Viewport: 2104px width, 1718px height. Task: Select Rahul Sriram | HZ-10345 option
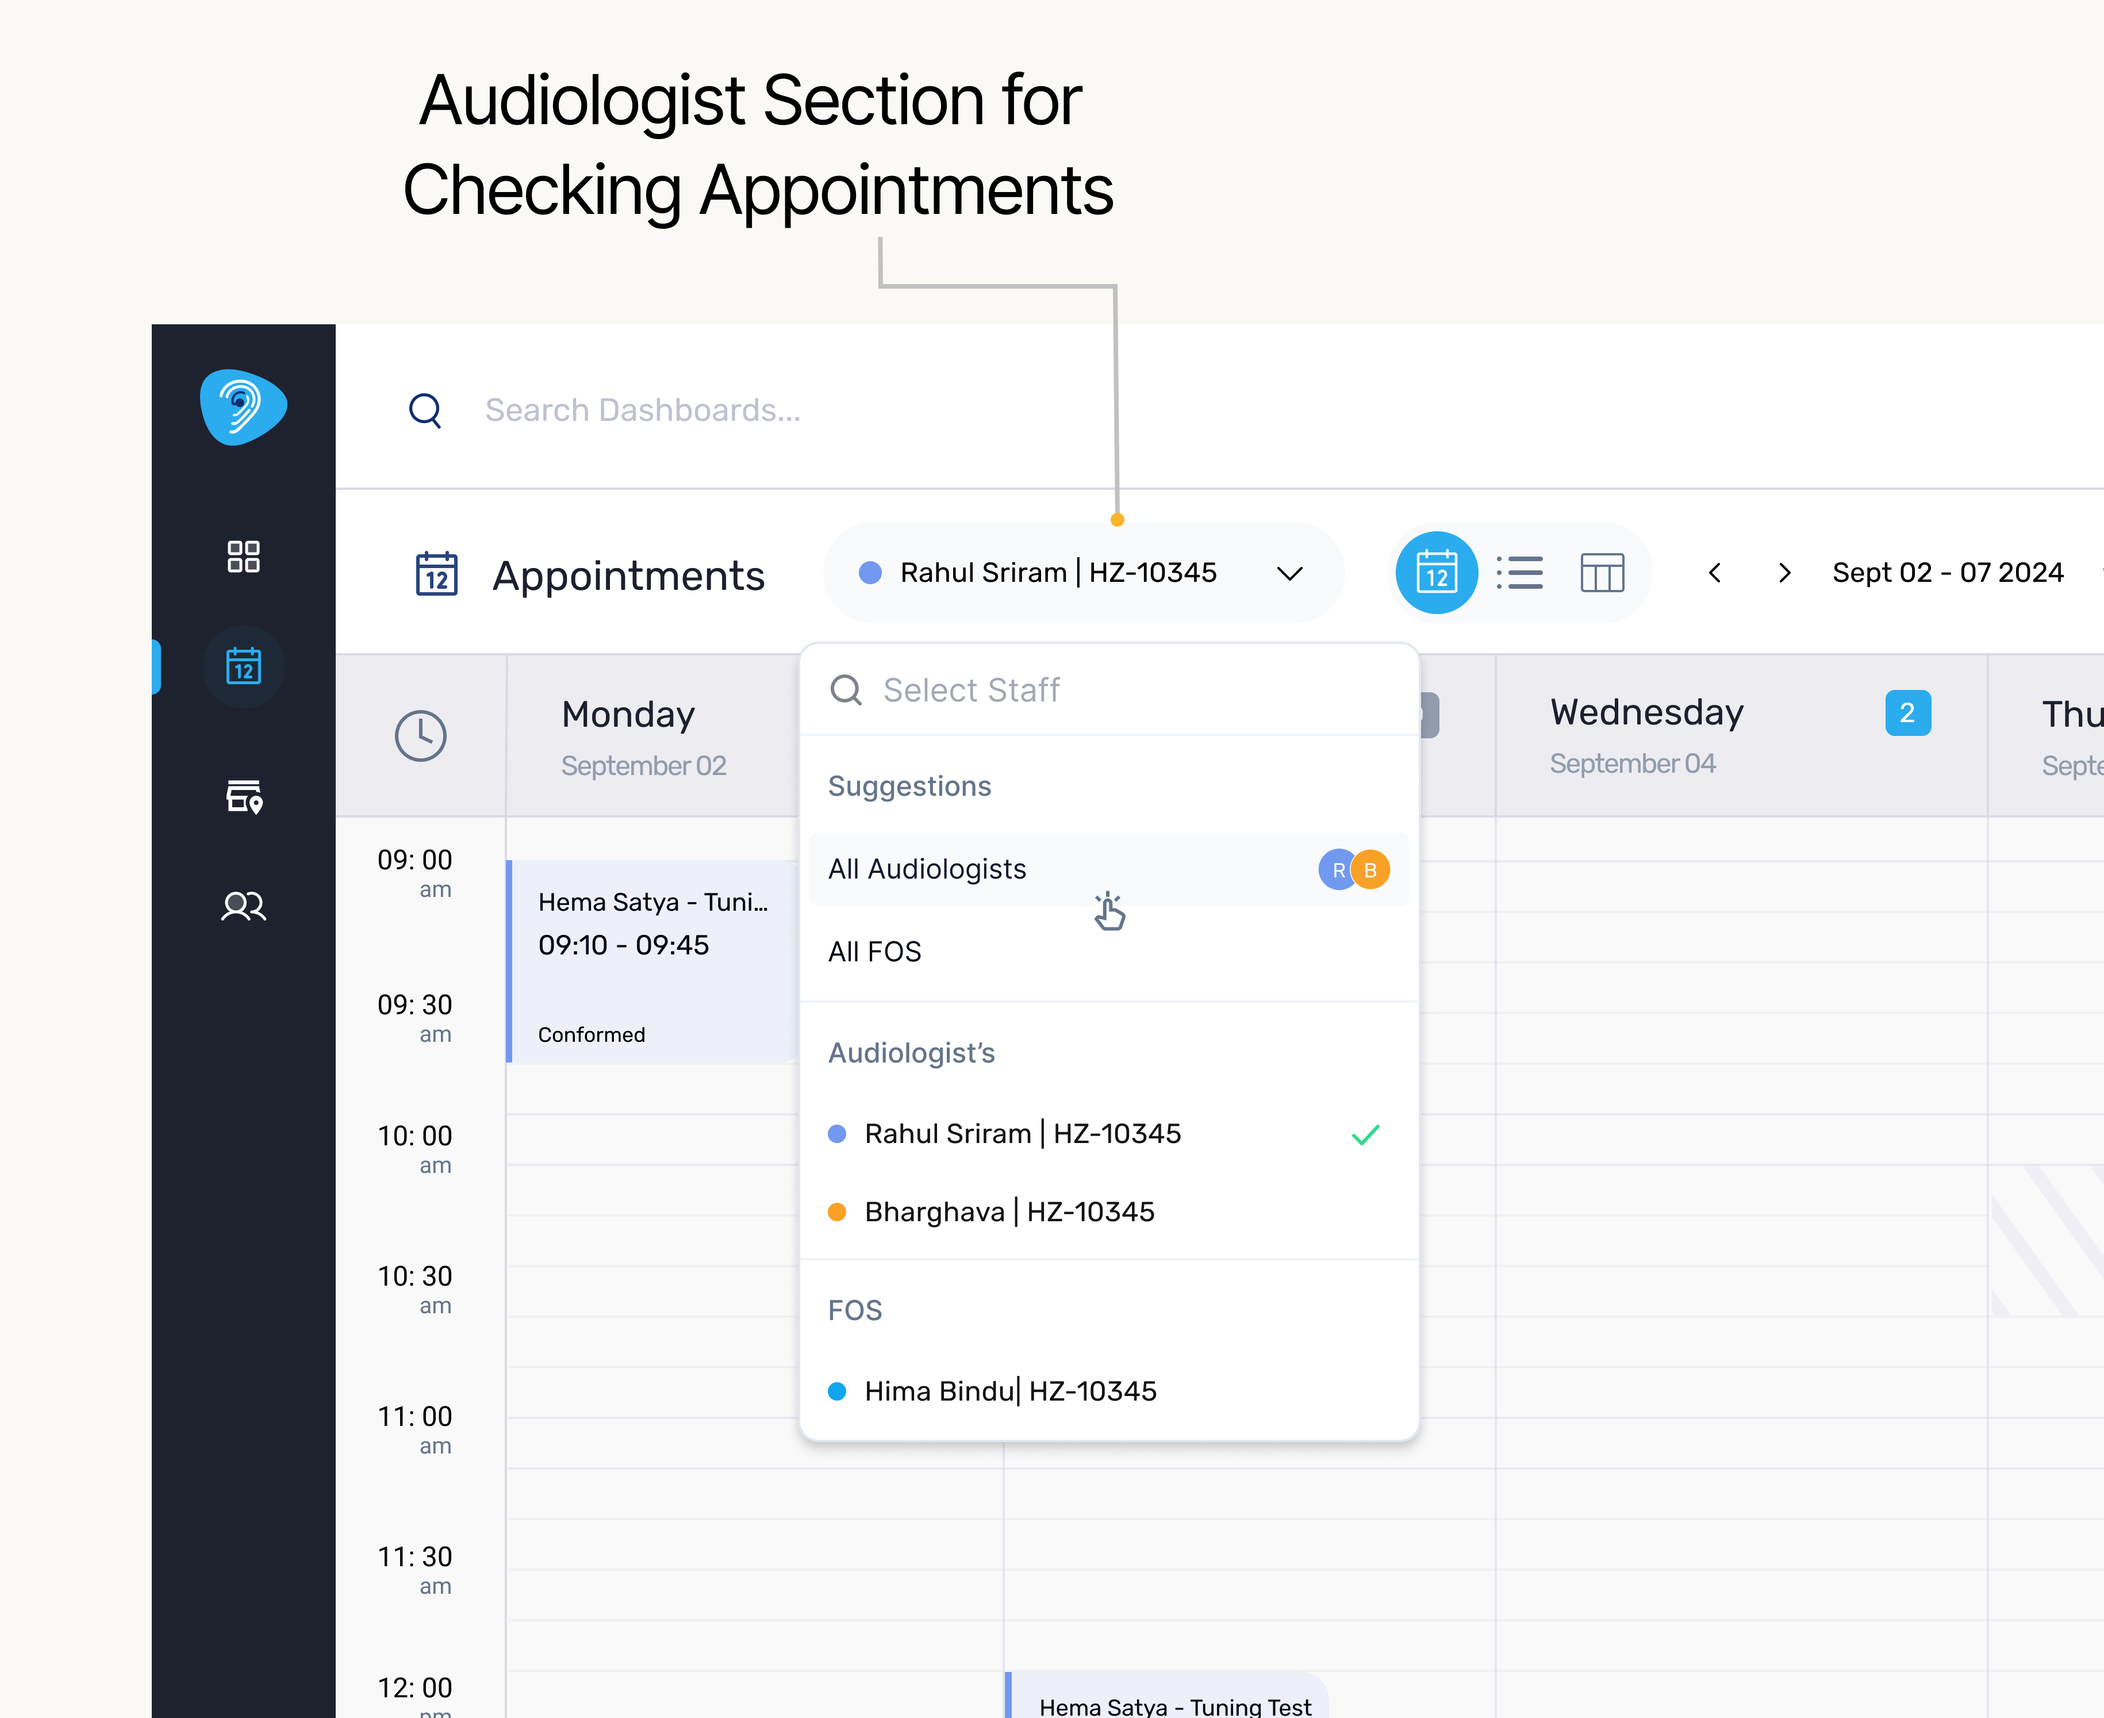tap(1109, 1134)
